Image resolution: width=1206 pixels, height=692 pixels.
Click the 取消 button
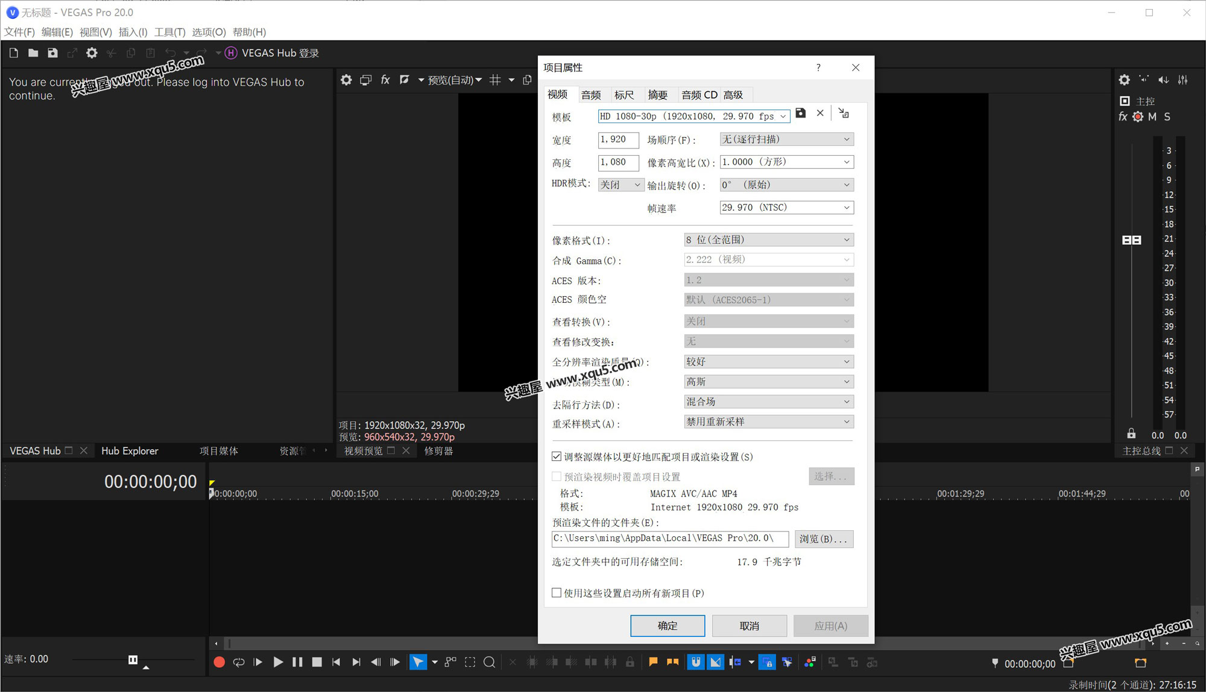tap(750, 626)
